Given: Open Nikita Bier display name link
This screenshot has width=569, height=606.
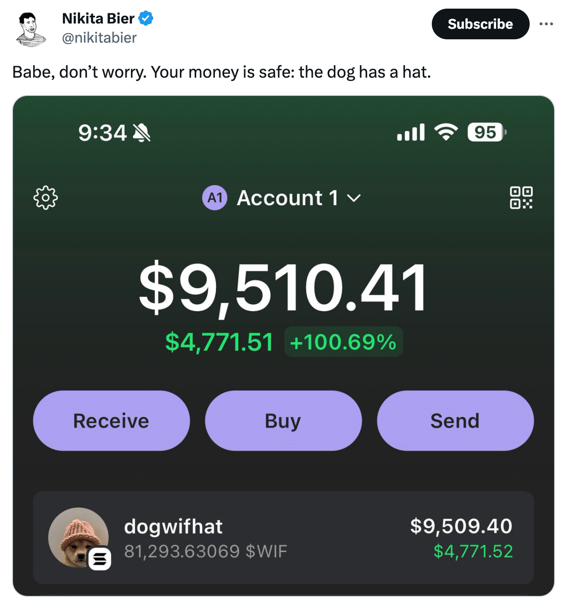Looking at the screenshot, I should point(98,18).
